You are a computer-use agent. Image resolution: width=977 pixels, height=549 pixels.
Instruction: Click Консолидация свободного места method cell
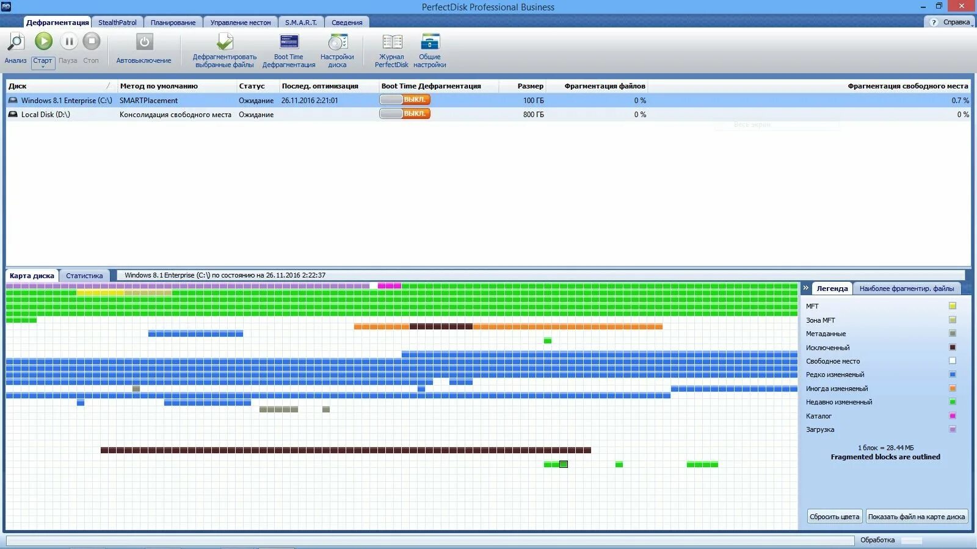click(x=175, y=114)
